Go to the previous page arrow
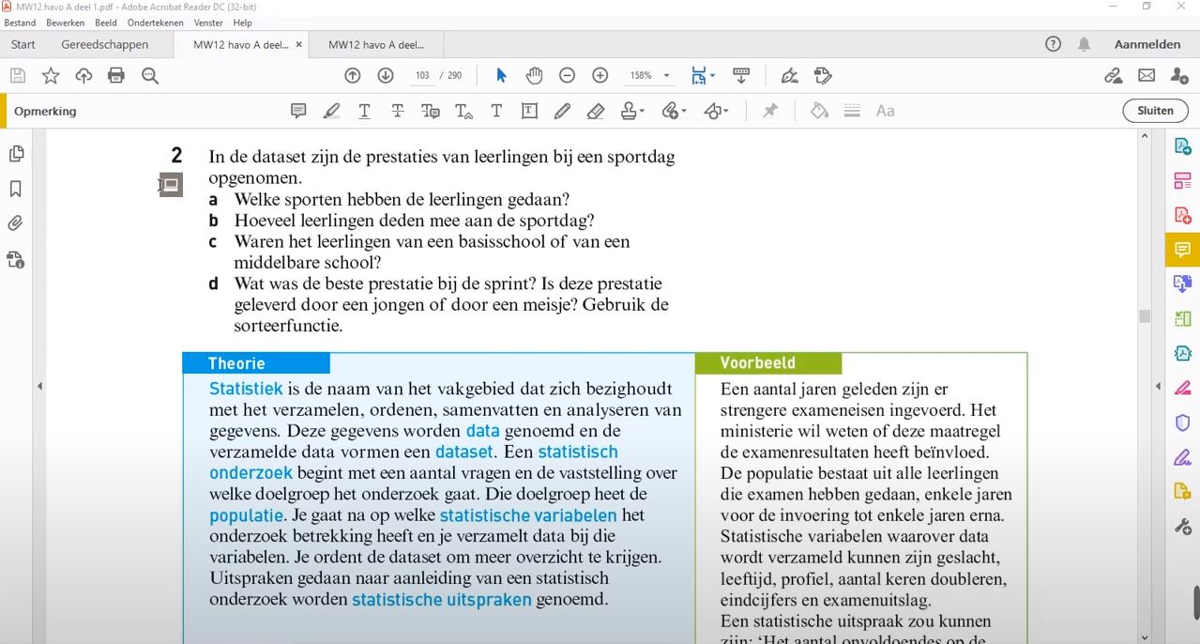This screenshot has width=1200, height=644. [x=353, y=76]
